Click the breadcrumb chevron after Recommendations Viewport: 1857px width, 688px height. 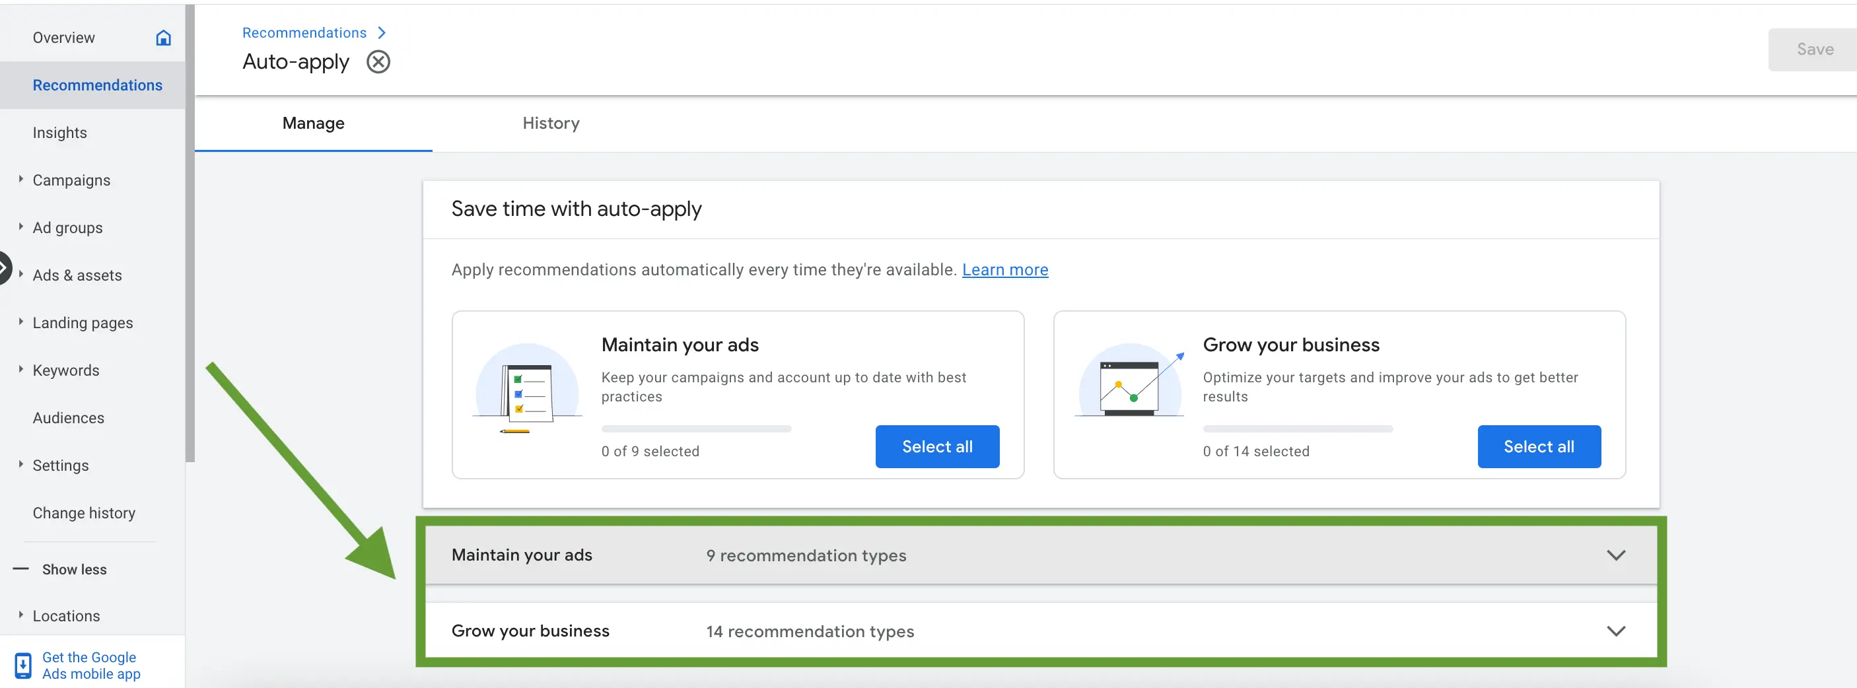[x=382, y=32]
